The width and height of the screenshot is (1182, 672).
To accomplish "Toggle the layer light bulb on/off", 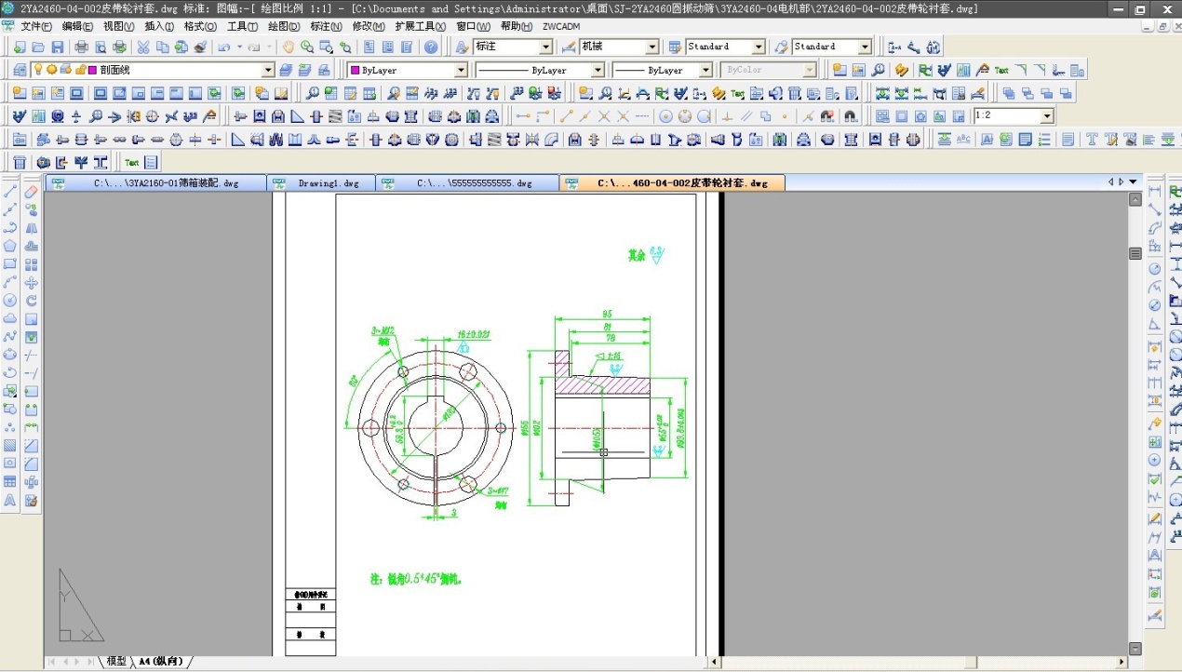I will (x=37, y=70).
